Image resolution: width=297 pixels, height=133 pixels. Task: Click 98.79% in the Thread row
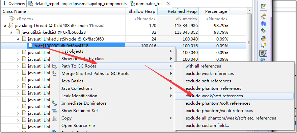pyautogui.click(x=221, y=26)
